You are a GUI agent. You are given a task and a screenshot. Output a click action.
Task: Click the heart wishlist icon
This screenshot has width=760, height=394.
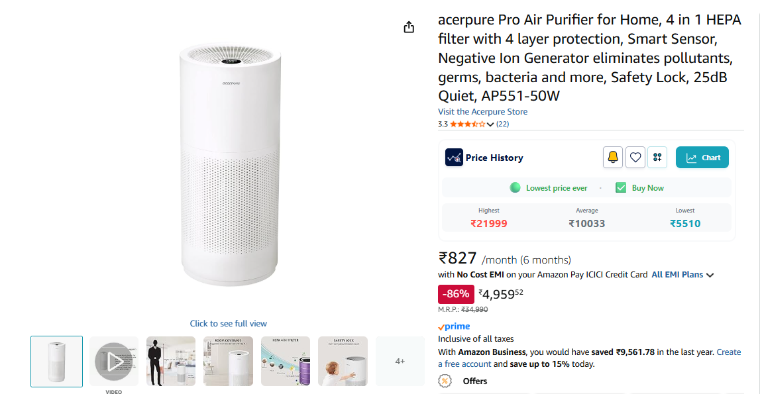click(635, 158)
